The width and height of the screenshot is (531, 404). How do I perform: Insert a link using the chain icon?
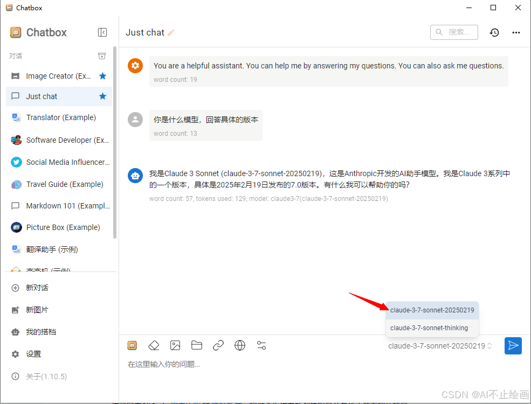(218, 345)
